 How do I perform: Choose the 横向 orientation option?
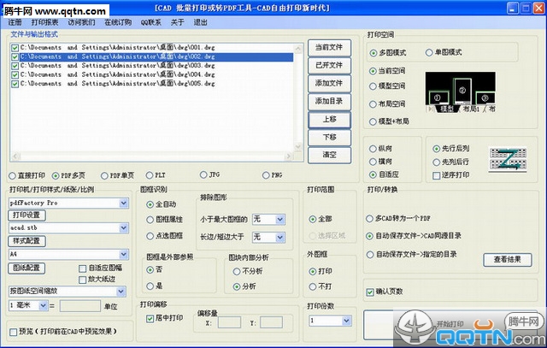click(373, 161)
